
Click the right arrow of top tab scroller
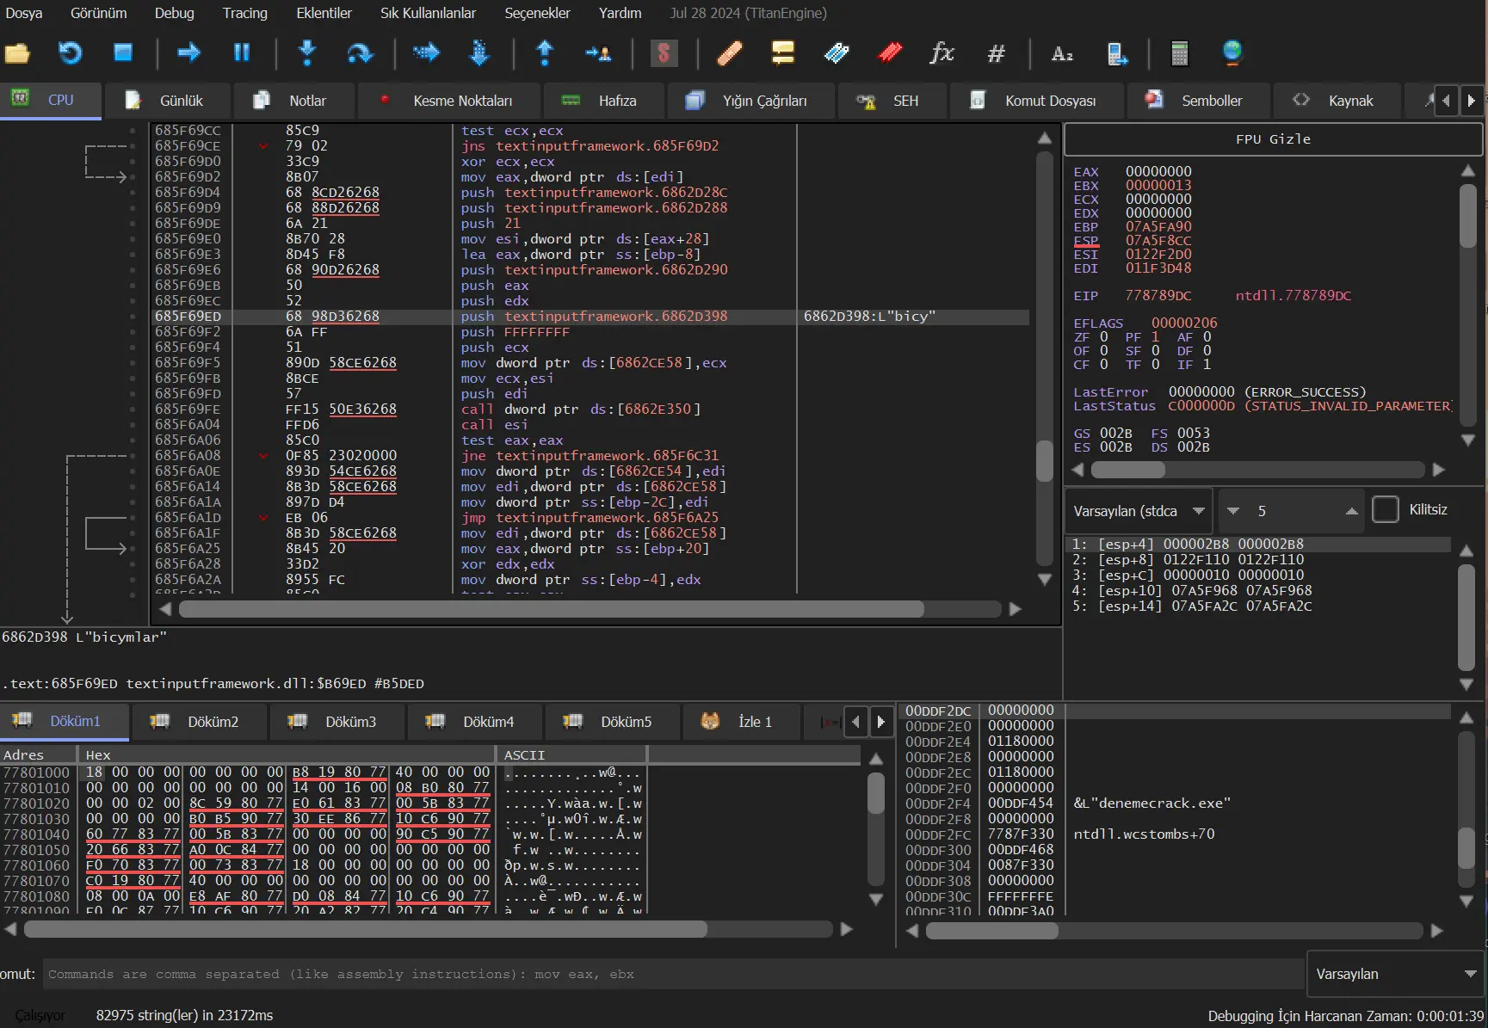pos(1471,101)
